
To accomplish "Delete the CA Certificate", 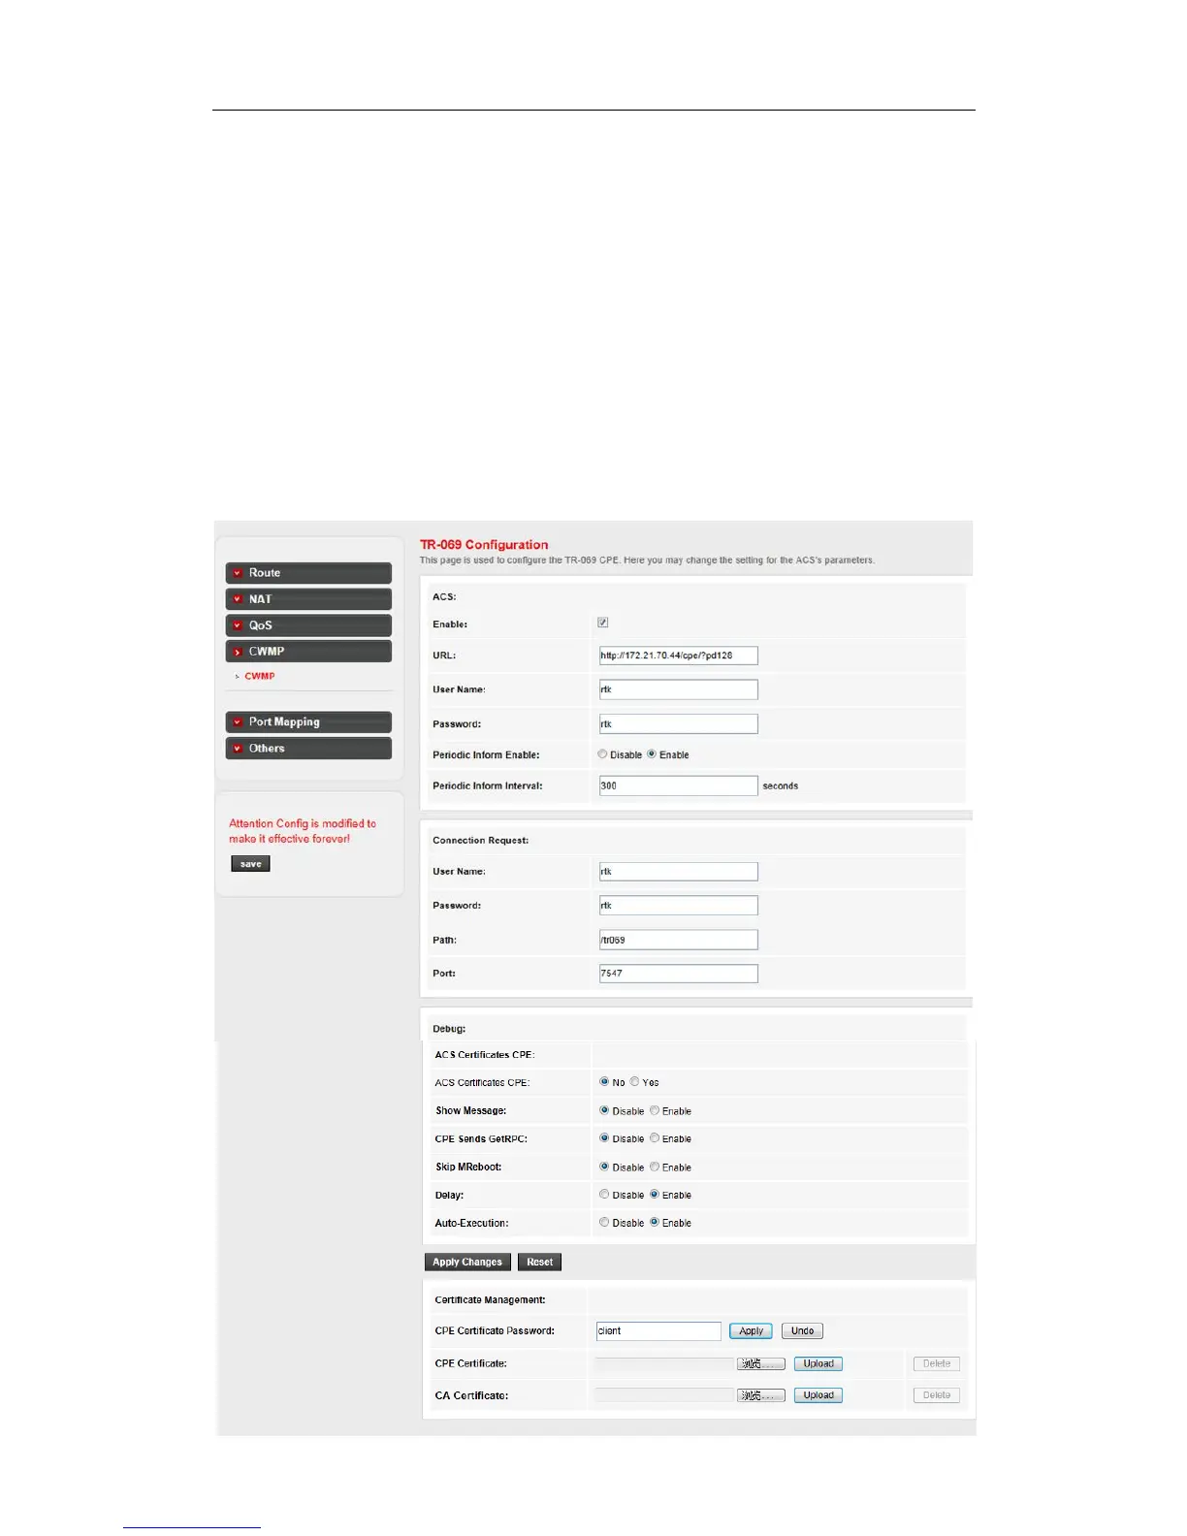I will pyautogui.click(x=937, y=1395).
